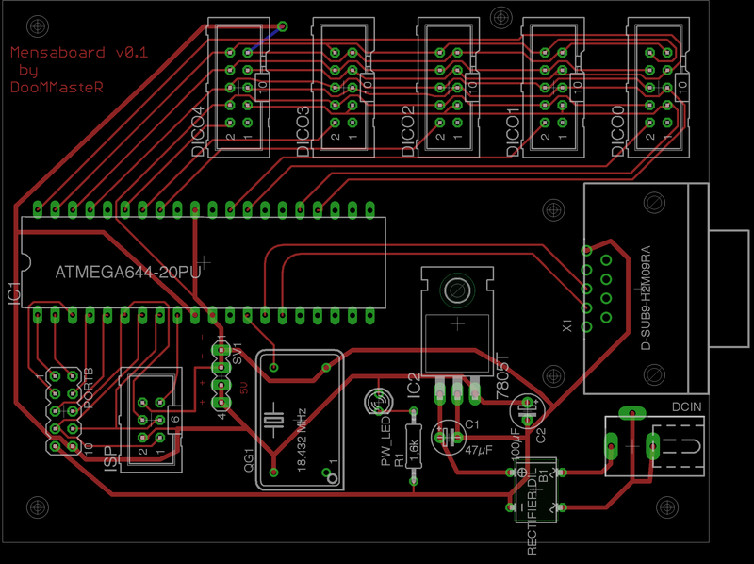
Task: Select the 7805T voltage regulator IC2
Action: pyautogui.click(x=457, y=321)
